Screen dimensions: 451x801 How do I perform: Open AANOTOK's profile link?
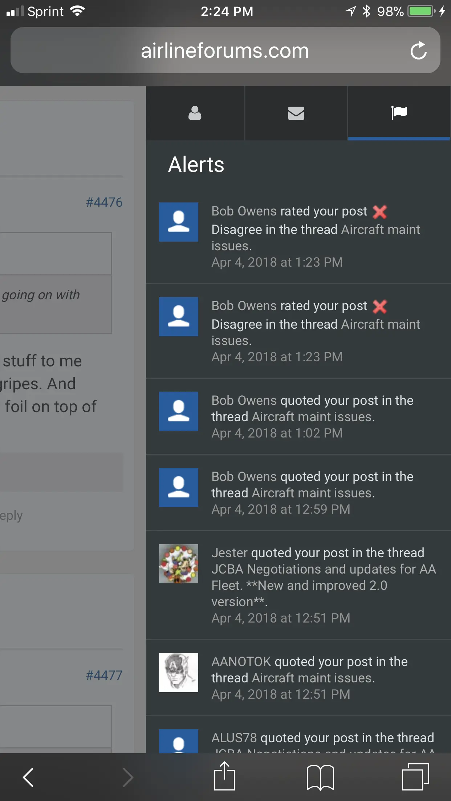(241, 662)
